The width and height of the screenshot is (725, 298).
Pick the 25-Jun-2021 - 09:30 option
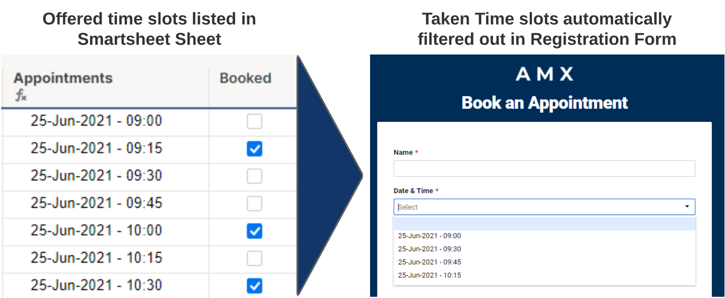(x=429, y=249)
